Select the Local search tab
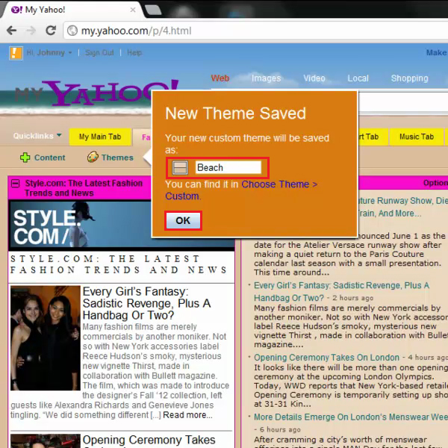448x448 pixels. pyautogui.click(x=358, y=78)
